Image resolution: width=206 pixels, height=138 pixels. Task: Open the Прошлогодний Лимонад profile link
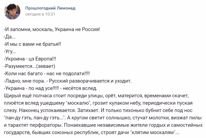(50, 8)
